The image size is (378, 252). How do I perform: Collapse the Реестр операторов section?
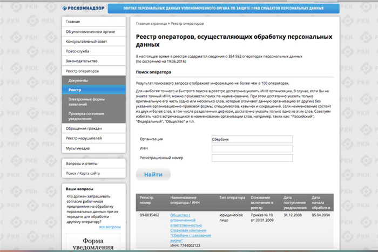pyautogui.click(x=94, y=71)
